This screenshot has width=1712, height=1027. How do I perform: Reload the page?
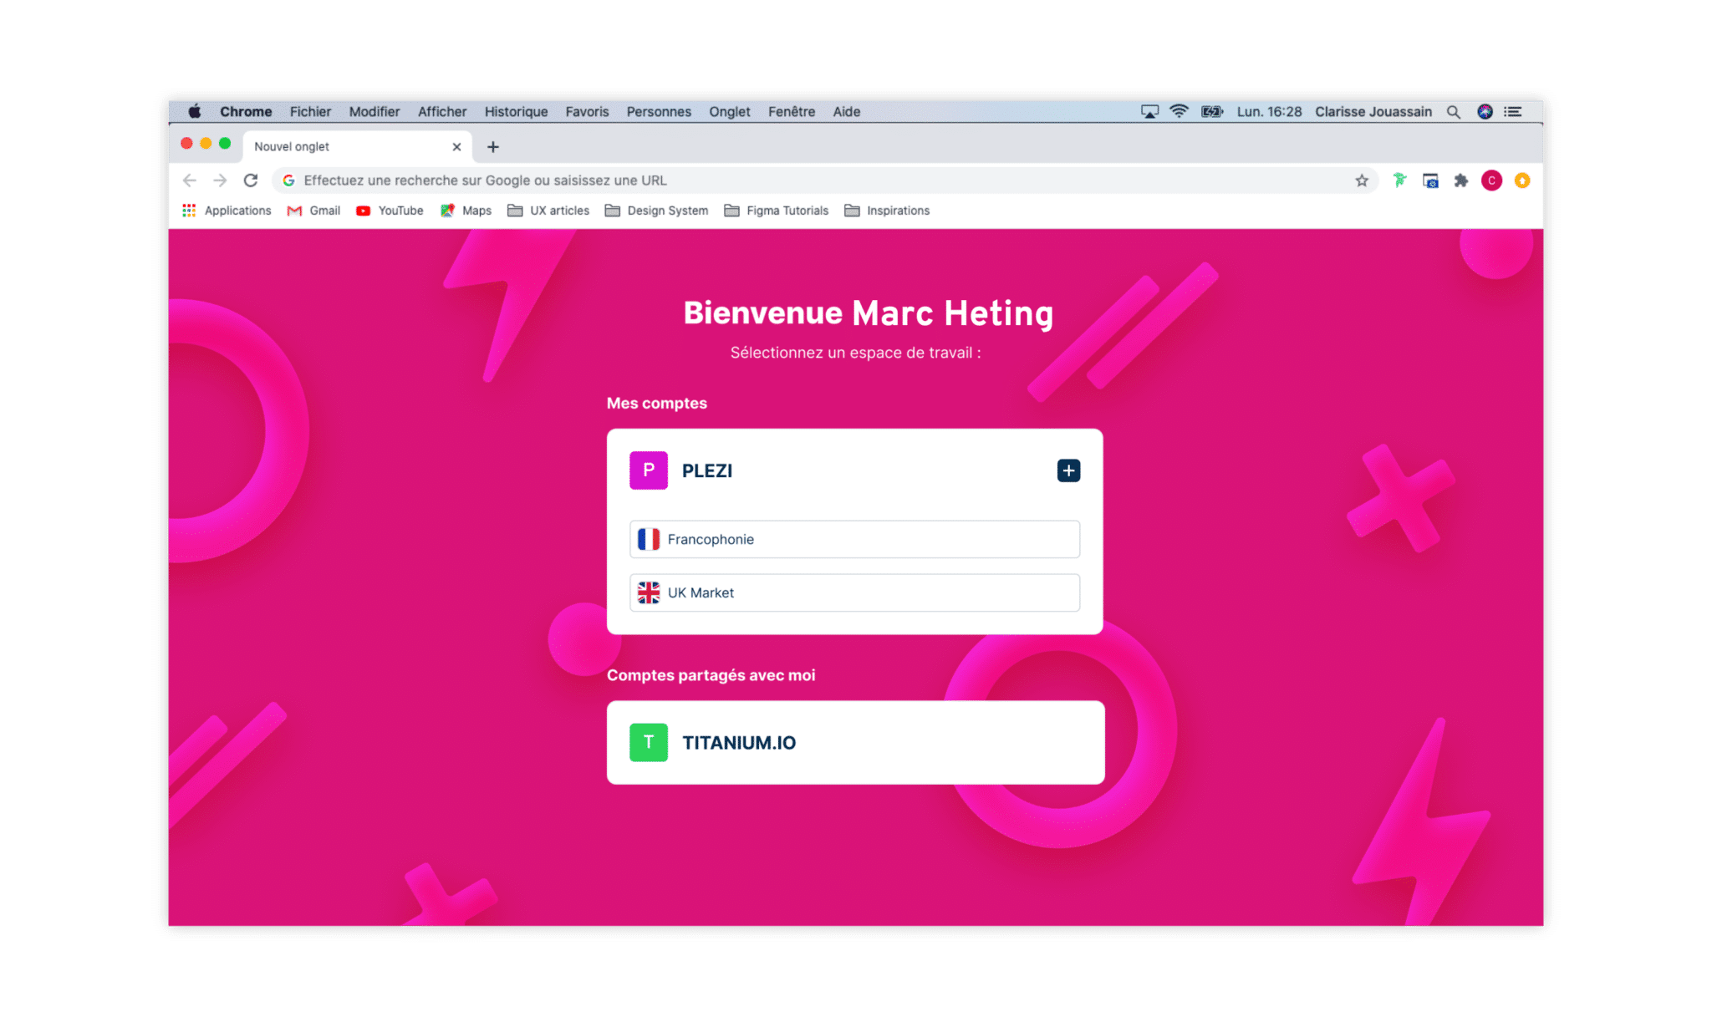tap(251, 180)
